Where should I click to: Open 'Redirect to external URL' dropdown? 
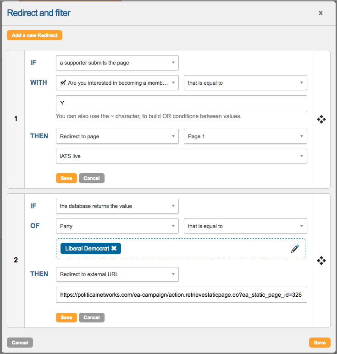pos(117,274)
